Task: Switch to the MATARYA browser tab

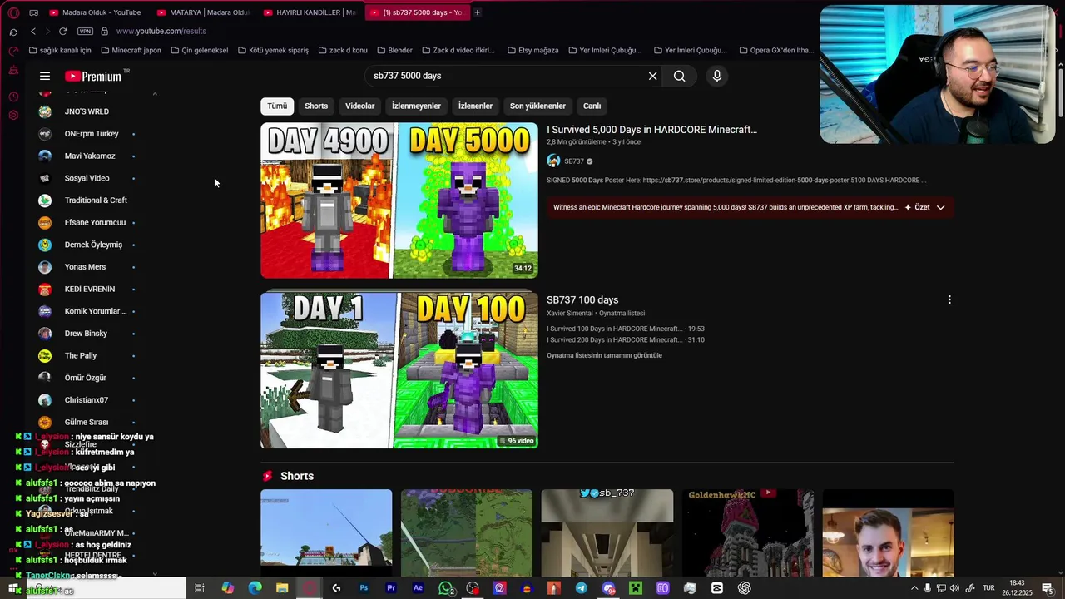Action: pos(203,12)
